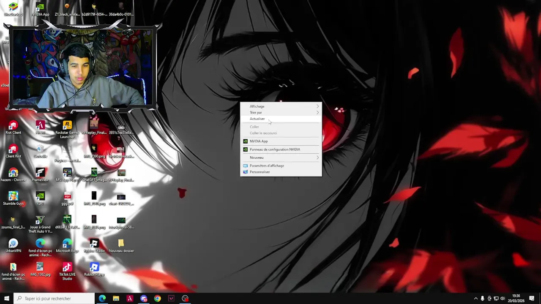Expand the Trier par submenu

(x=281, y=112)
